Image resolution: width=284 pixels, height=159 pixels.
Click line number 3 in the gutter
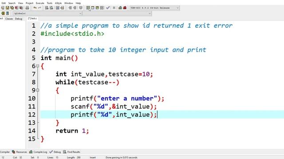point(34,42)
